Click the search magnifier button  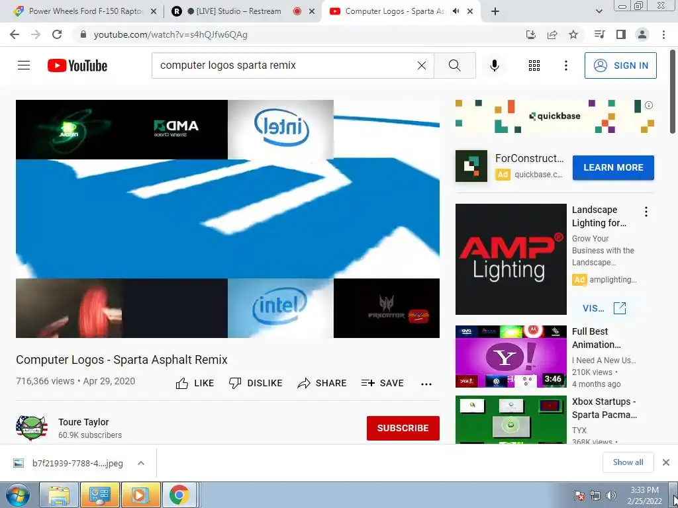tap(454, 65)
